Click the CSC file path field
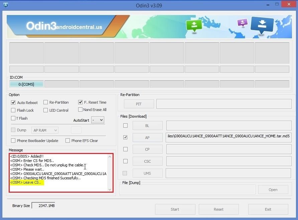The width and height of the screenshot is (298, 220). pos(229,161)
